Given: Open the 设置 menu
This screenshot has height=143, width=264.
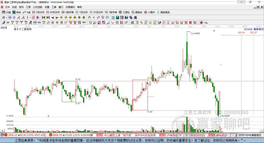Looking at the screenshot, I should (47, 7).
